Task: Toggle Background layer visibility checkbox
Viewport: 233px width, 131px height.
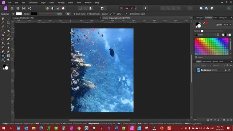Action: click(229, 70)
